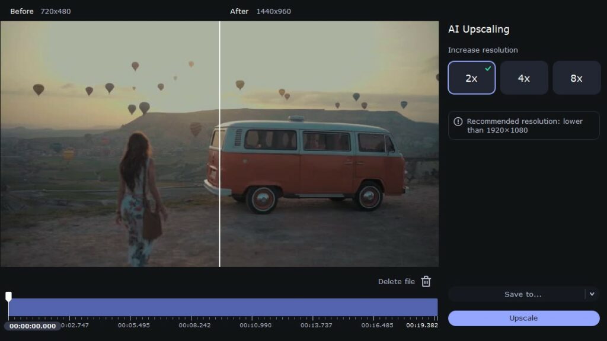607x341 pixels.
Task: Click the warning icon beside Recommended resolution
Action: 458,121
